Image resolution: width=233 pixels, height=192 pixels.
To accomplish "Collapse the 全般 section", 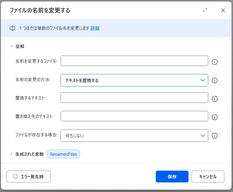I will 12,46.
